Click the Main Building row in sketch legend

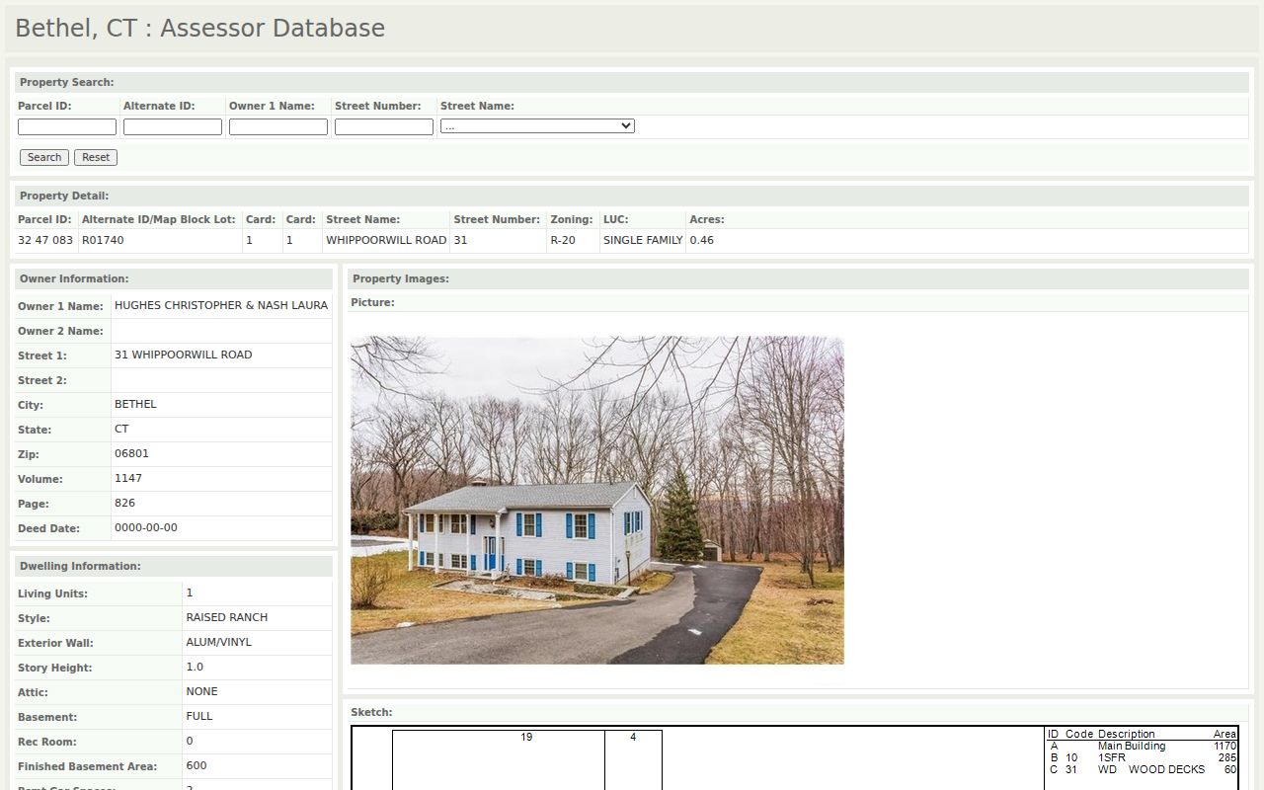tap(1142, 747)
